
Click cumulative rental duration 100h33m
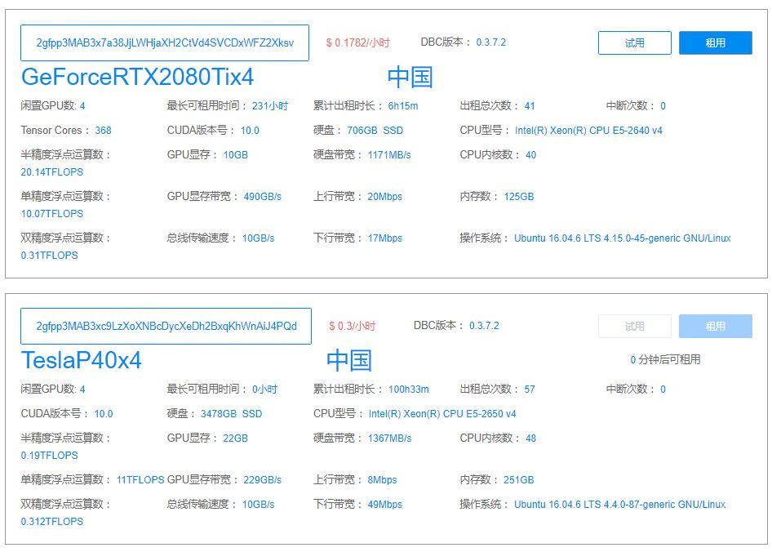408,390
